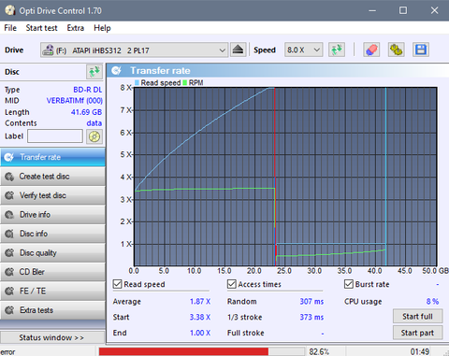This screenshot has width=449, height=356.
Task: Open the Speed 8.0 X dropdown
Action: [x=303, y=50]
